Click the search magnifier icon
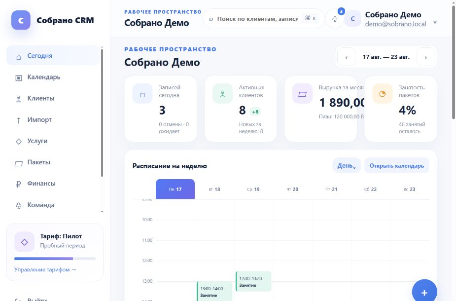456x301 pixels. [x=211, y=19]
